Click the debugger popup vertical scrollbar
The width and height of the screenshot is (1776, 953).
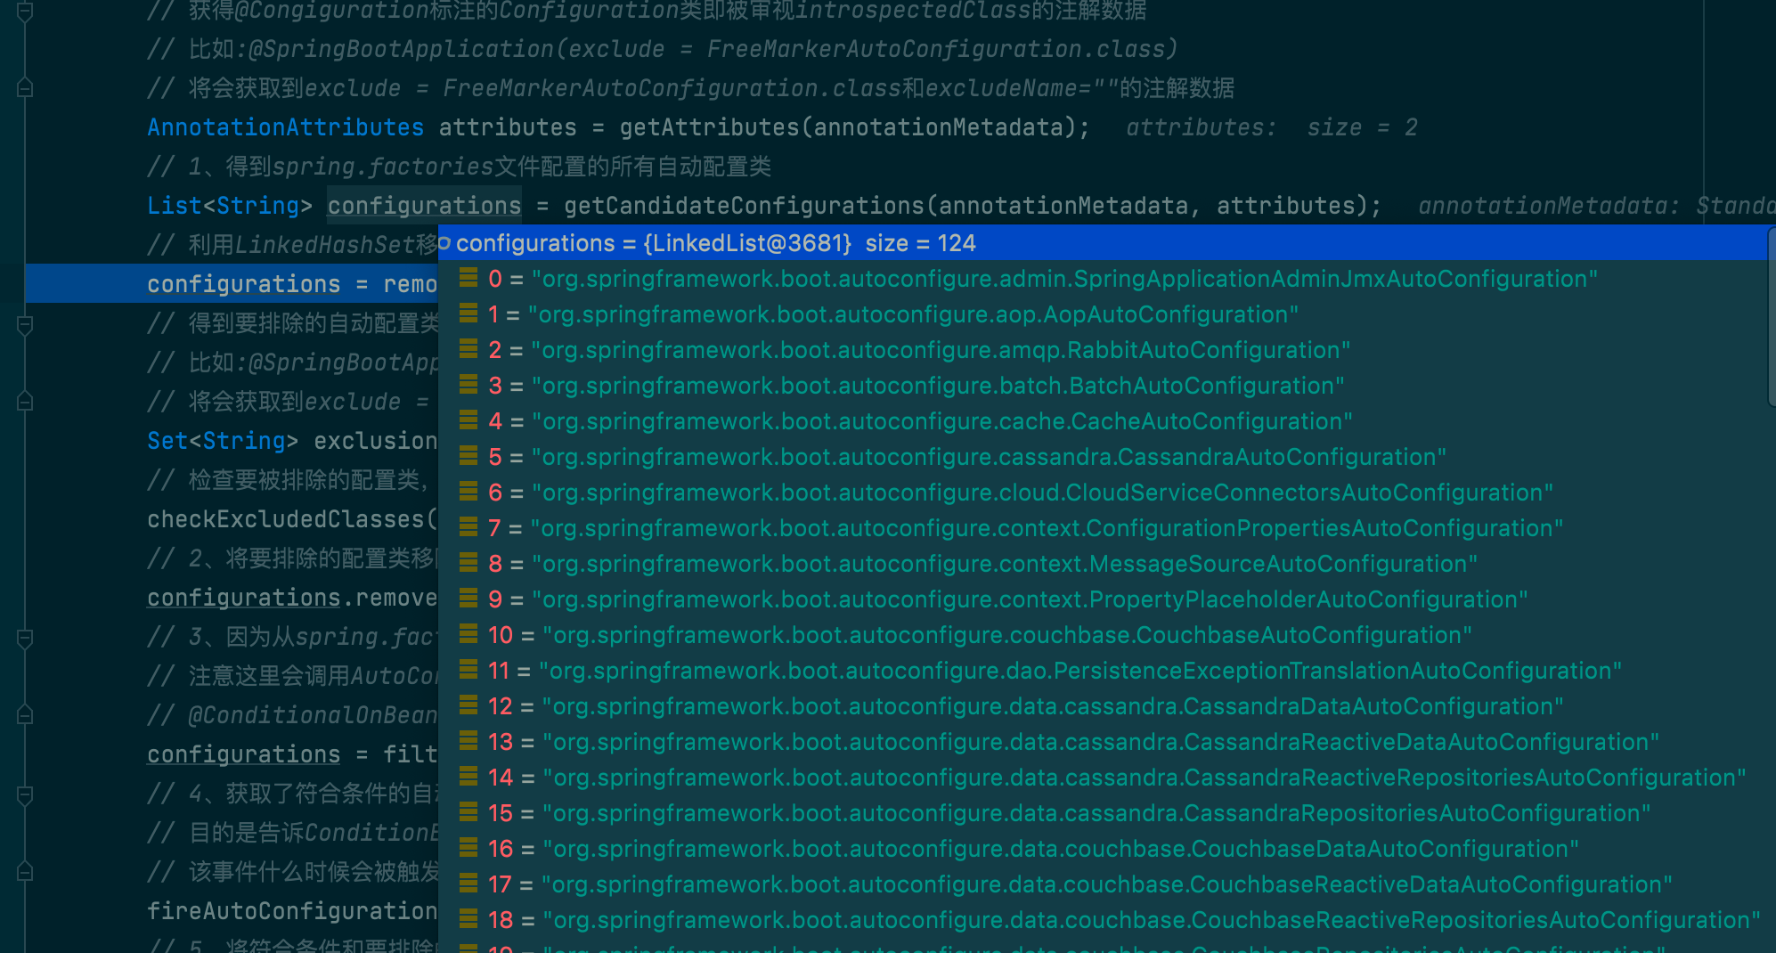1772,316
